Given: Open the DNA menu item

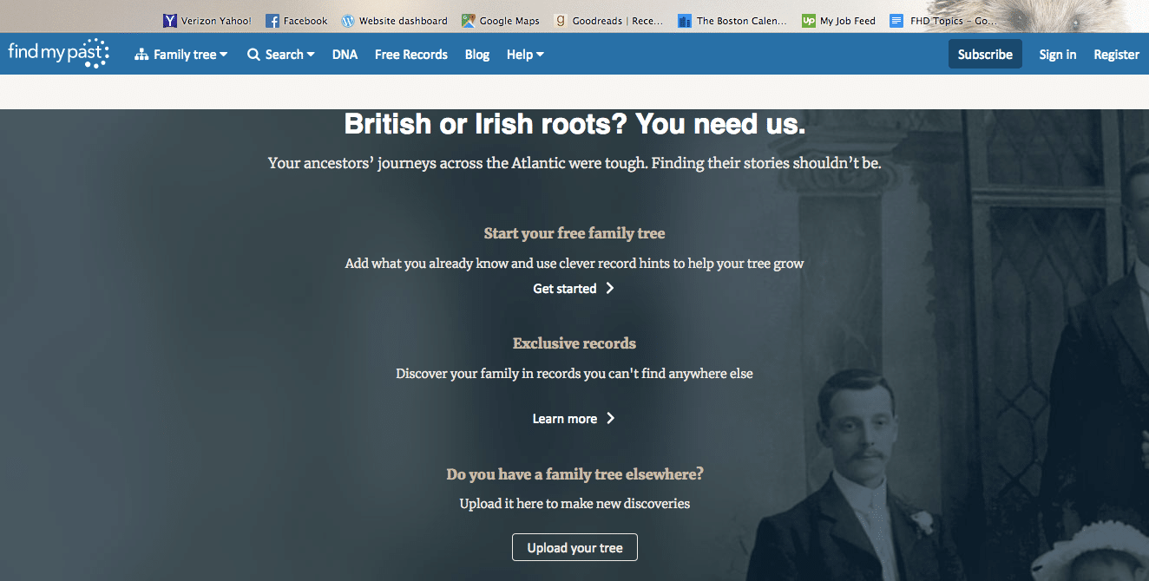Looking at the screenshot, I should (x=345, y=55).
